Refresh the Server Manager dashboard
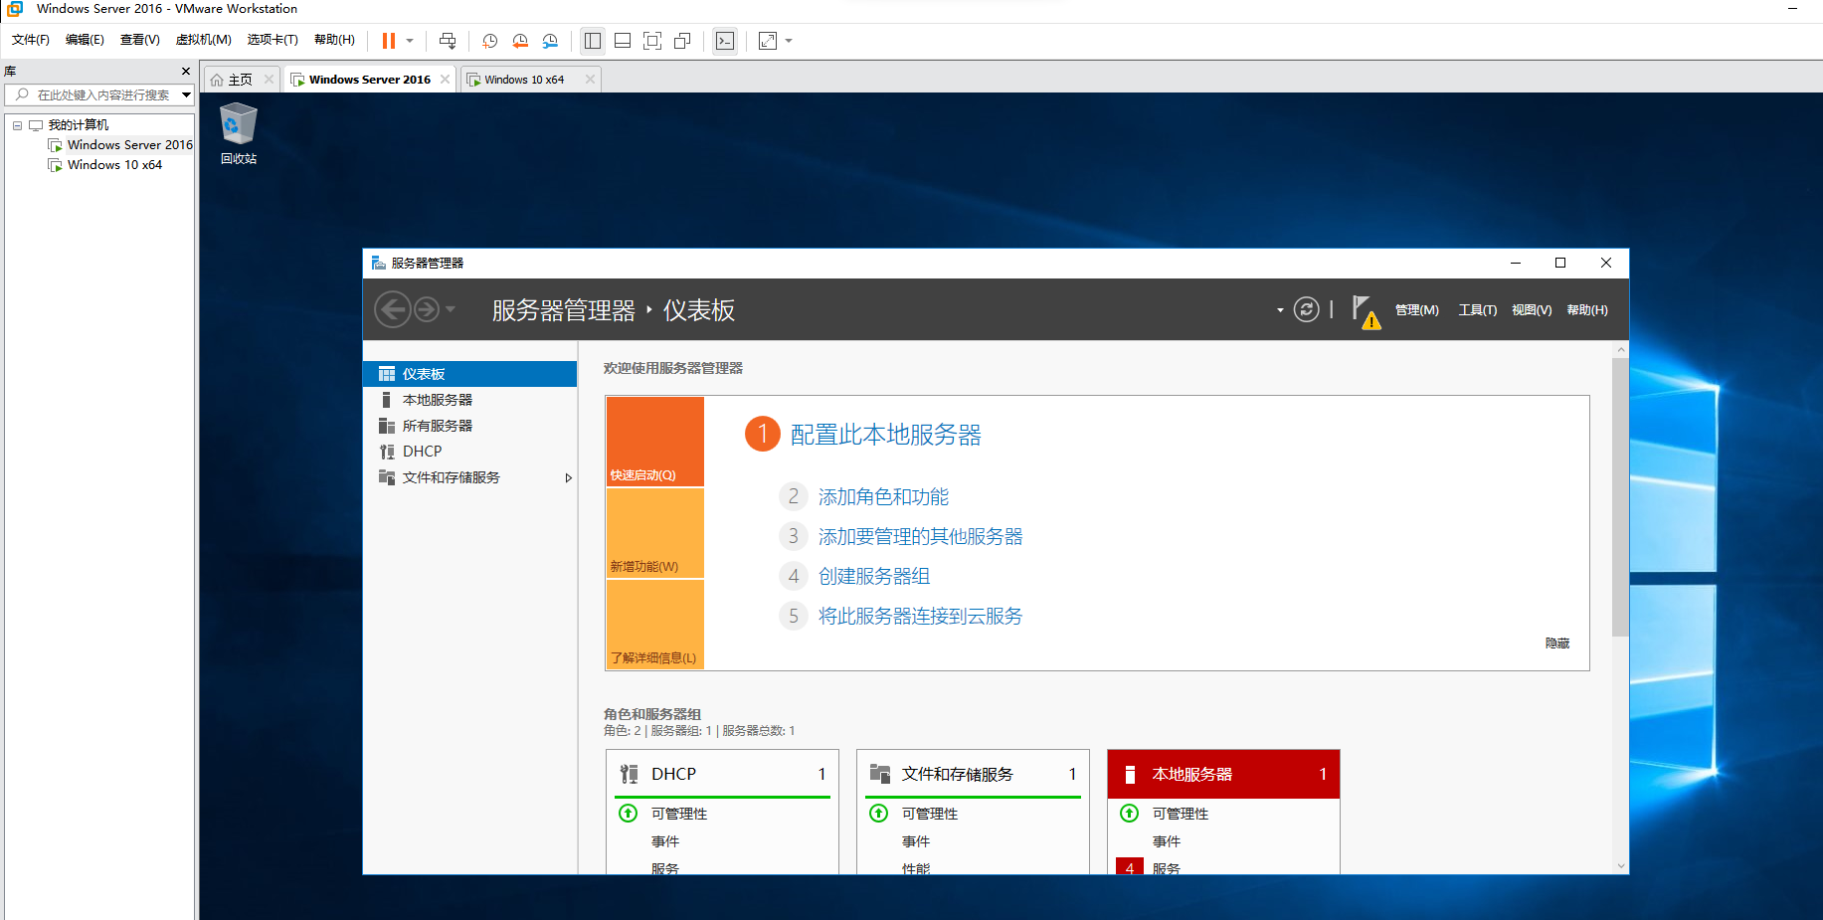 point(1307,309)
